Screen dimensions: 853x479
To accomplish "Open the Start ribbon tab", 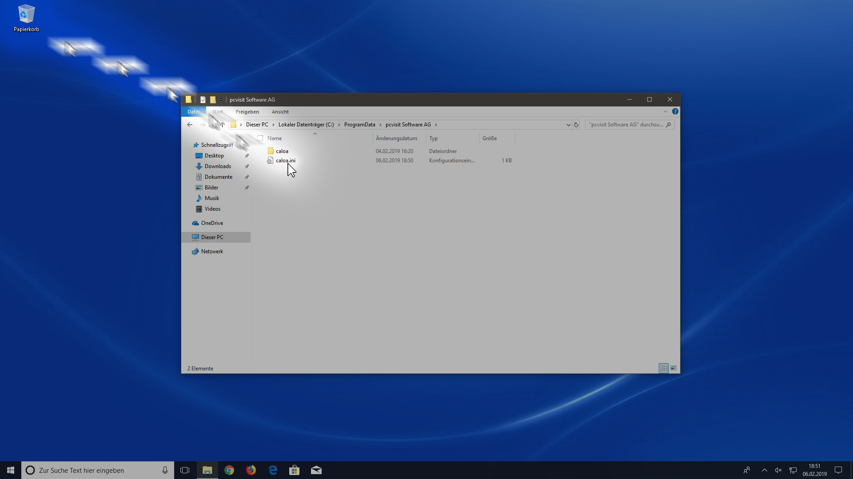I will tap(218, 112).
